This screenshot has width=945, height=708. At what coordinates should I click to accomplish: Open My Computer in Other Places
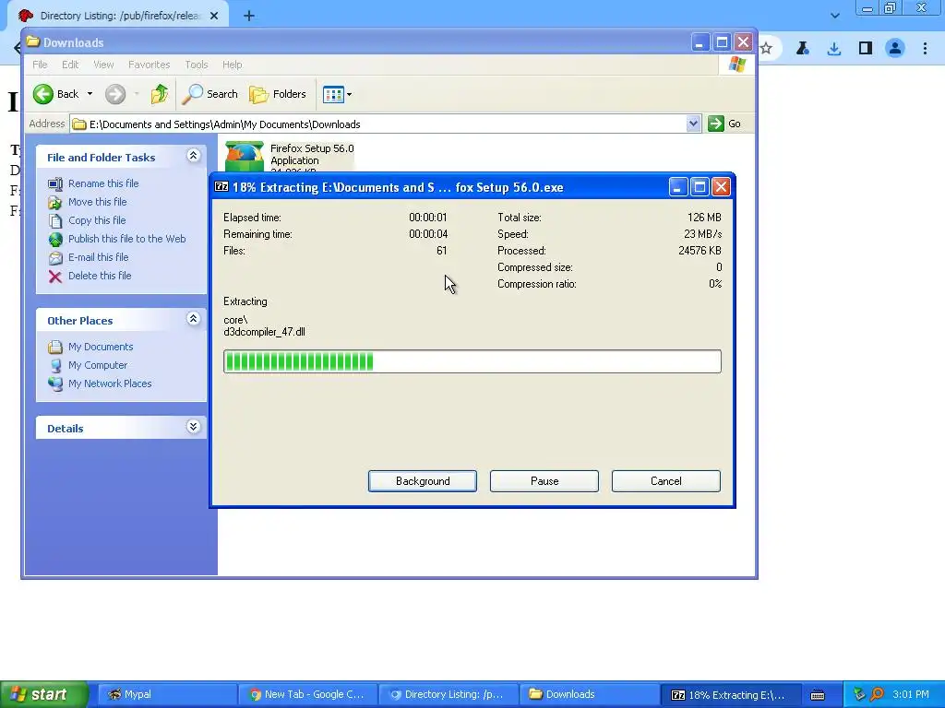[x=98, y=365]
